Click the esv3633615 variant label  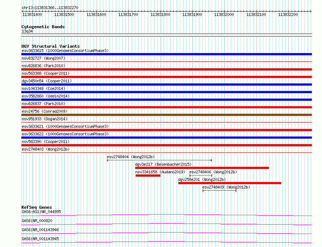click(x=65, y=51)
